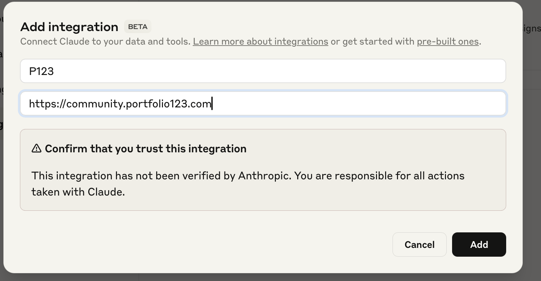The width and height of the screenshot is (541, 281).
Task: Click the Add button
Action: (x=479, y=245)
